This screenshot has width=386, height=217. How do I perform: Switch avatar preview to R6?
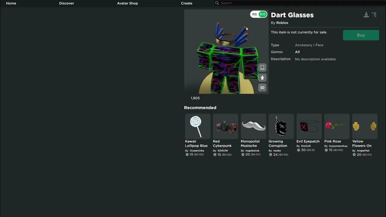pyautogui.click(x=255, y=14)
